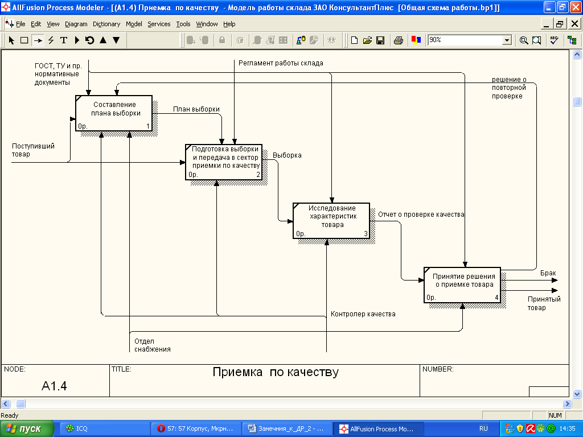The height and width of the screenshot is (437, 583).
Task: Go to child diagram with down triangle
Action: 116,40
